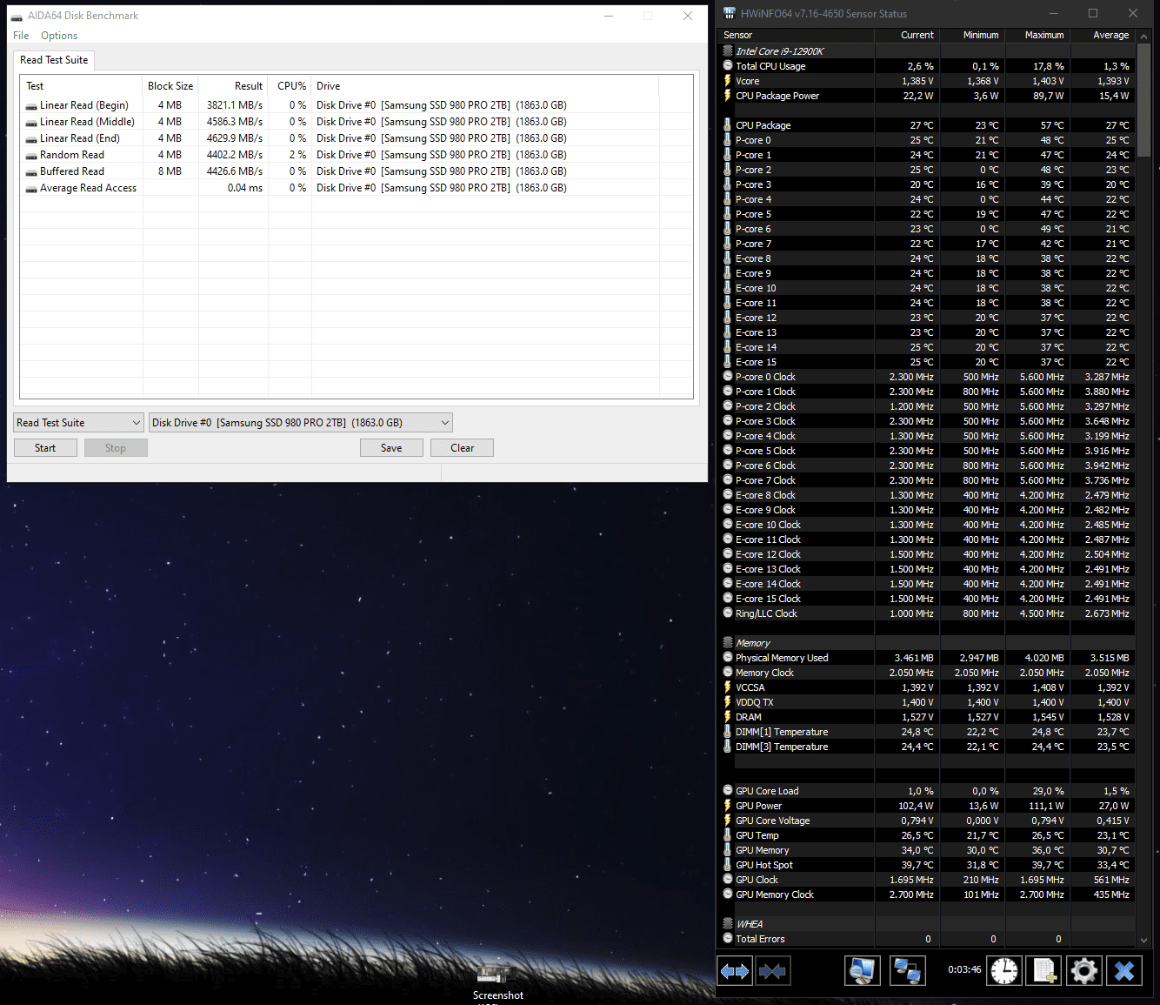Select the GPU Core Load sensor row
Image resolution: width=1160 pixels, height=1005 pixels.
click(926, 791)
